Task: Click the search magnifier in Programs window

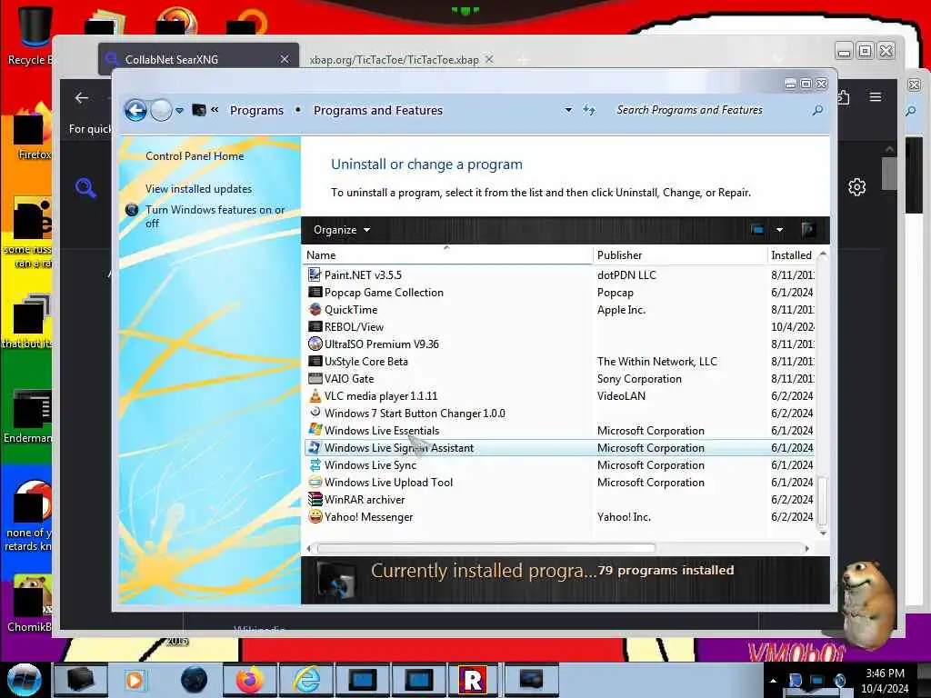Action: (817, 110)
